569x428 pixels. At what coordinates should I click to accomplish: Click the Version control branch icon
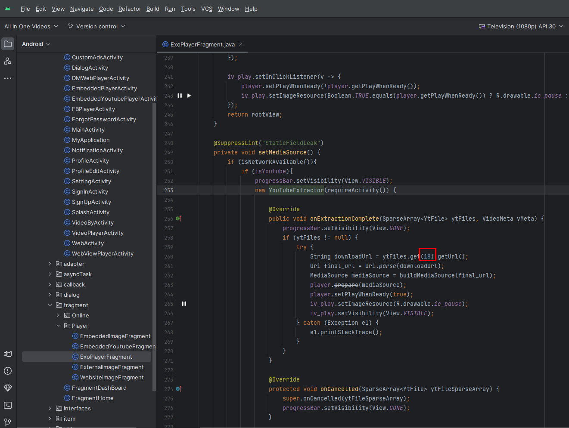(x=70, y=26)
